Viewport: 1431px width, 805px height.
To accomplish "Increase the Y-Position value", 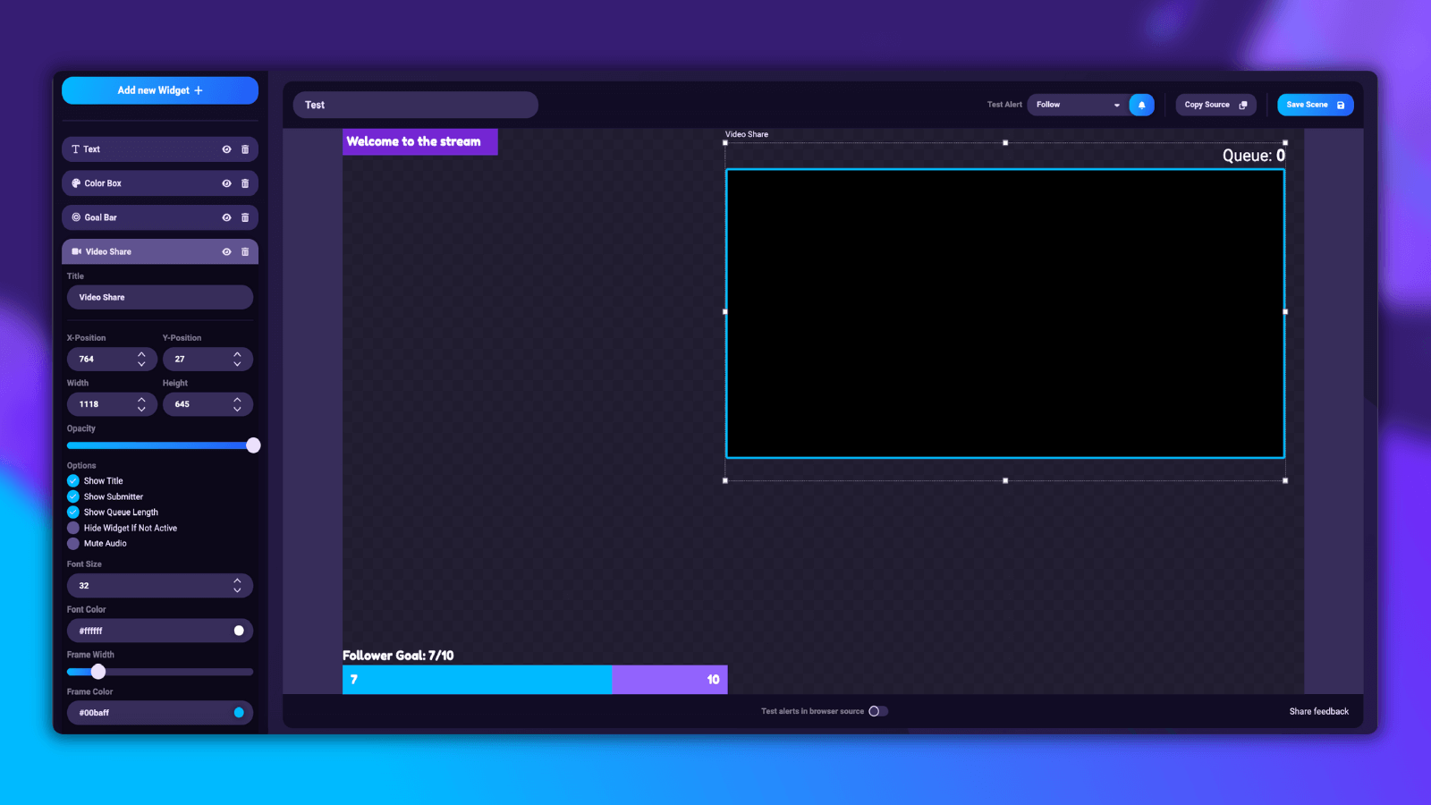I will click(237, 354).
